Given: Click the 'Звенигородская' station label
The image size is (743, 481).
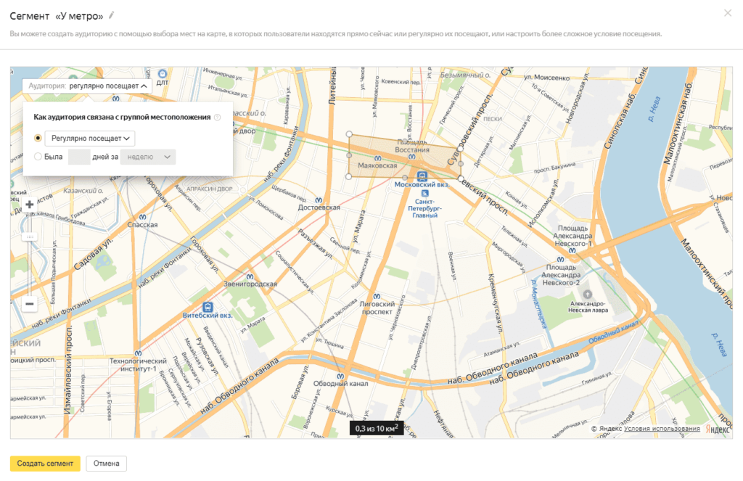Looking at the screenshot, I should [250, 284].
